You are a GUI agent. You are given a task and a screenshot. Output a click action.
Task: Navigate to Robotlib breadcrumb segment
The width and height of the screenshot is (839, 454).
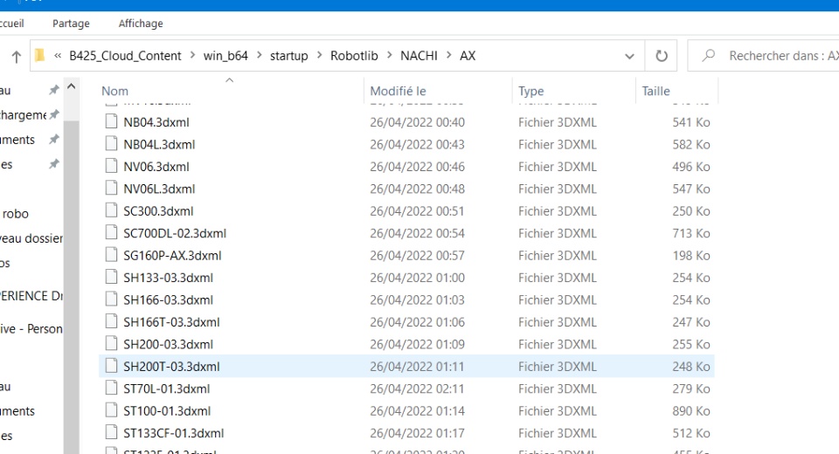354,56
